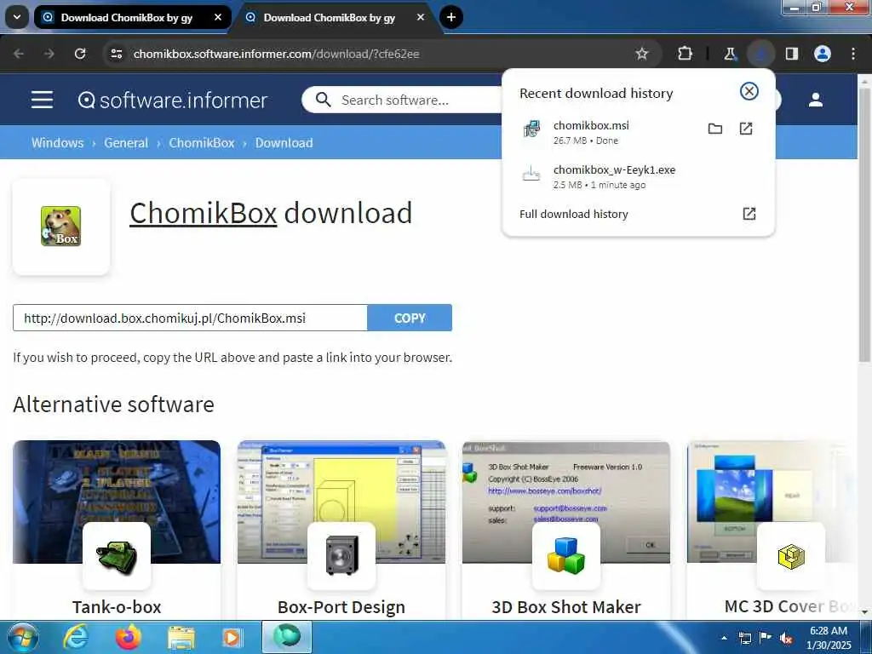
Task: Toggle the downloads toolbar button
Action: pos(760,54)
